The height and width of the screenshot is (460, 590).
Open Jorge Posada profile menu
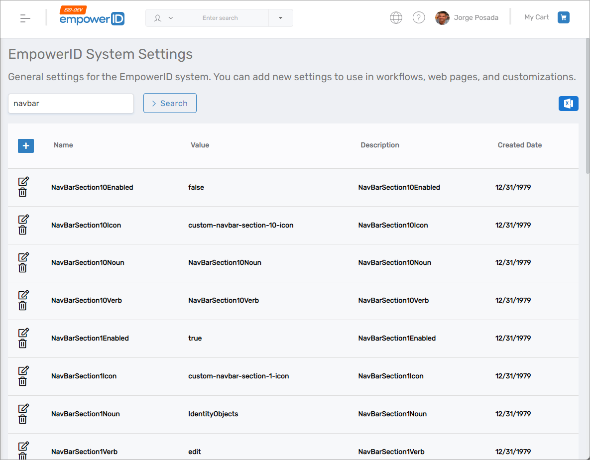[x=467, y=17]
